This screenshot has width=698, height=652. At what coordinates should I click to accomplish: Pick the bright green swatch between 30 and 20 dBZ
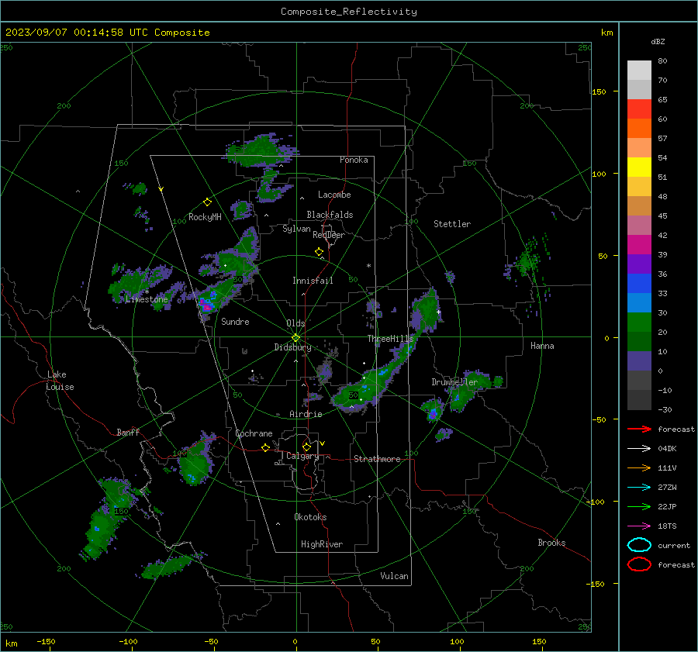[639, 323]
